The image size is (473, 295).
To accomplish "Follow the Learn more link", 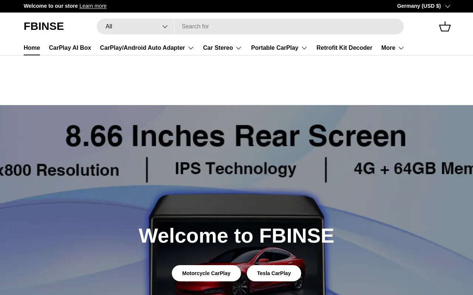I will tap(93, 6).
